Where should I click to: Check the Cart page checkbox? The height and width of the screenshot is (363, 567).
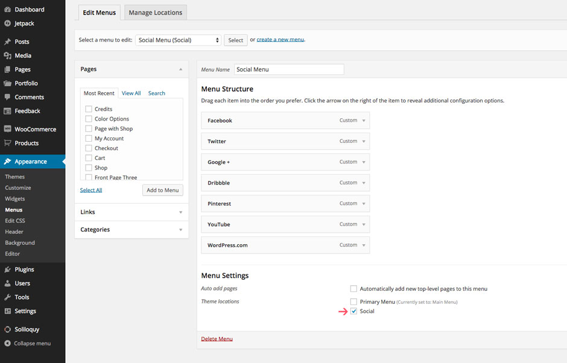pos(89,157)
